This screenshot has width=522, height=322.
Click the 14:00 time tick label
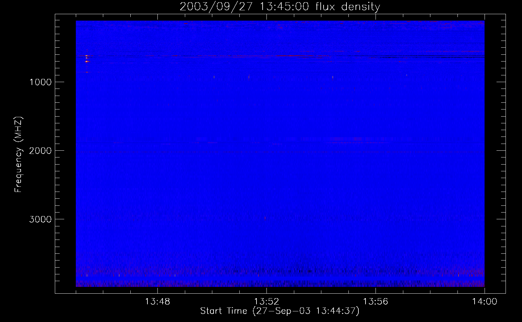click(x=485, y=302)
